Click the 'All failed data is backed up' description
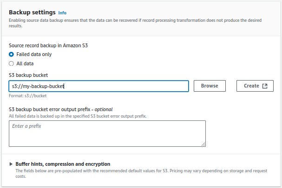This screenshot has height=188, width=282. coord(78,116)
